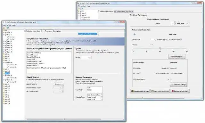The image size is (205, 123).
Task: Open the Action menu in the front window
Action: tap(9, 25)
